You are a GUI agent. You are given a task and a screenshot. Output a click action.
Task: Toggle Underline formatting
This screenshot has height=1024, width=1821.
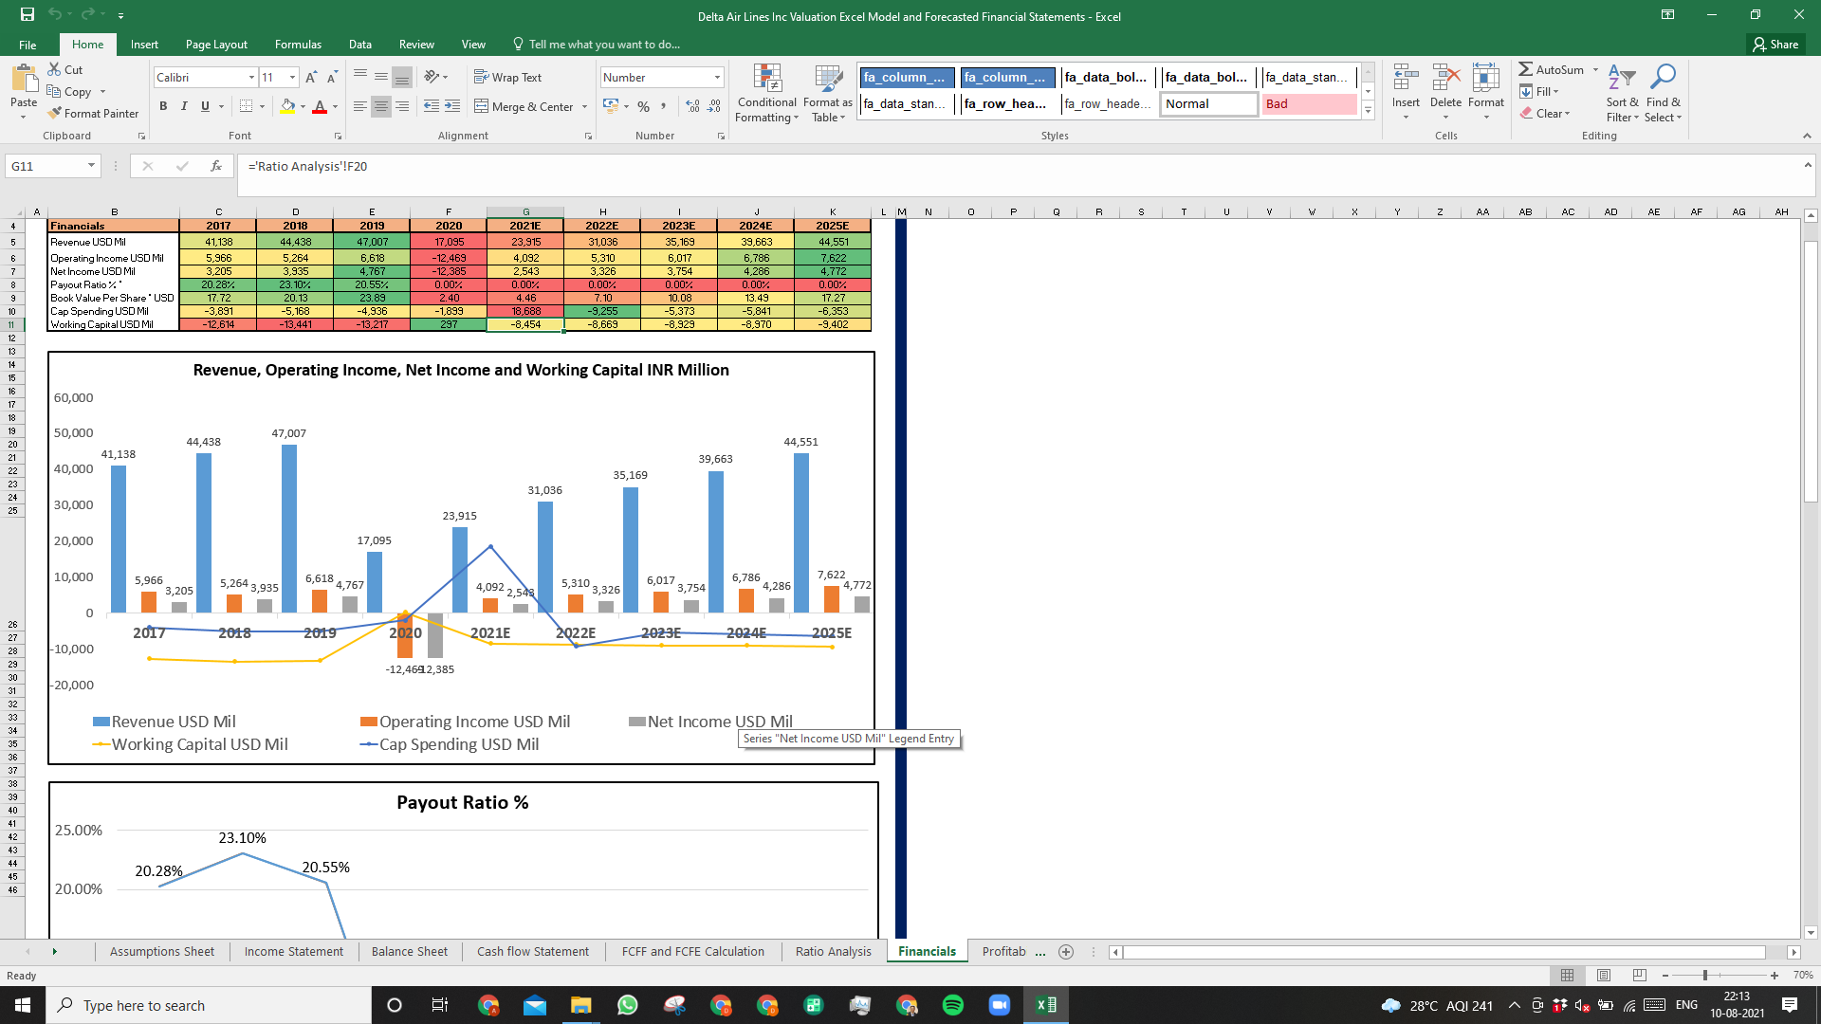205,106
